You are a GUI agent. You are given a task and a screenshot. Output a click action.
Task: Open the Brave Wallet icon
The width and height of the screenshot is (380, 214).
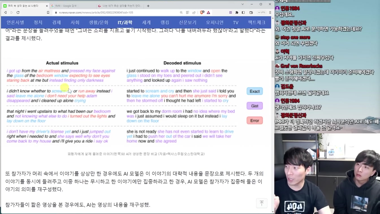click(x=251, y=12)
